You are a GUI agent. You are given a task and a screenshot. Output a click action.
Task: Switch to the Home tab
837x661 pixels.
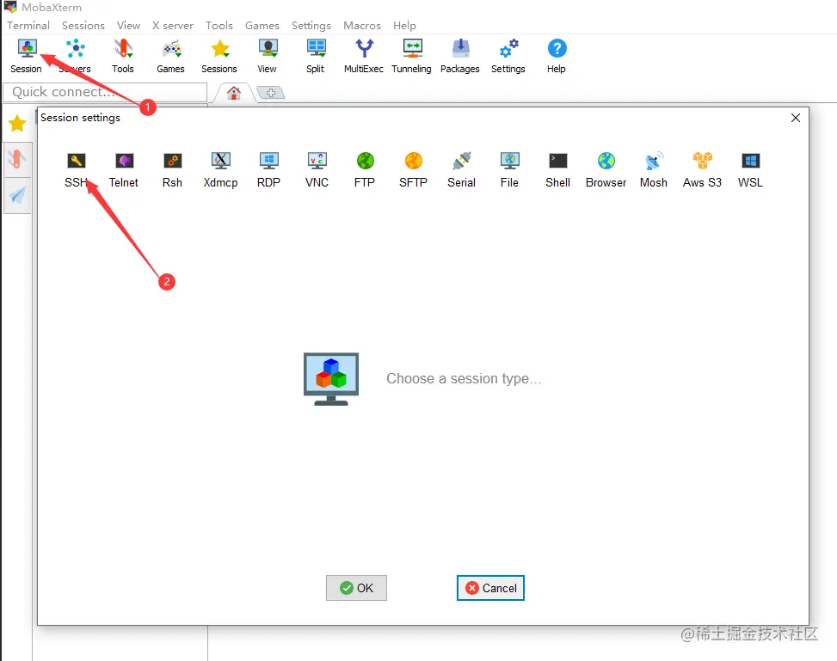point(234,93)
